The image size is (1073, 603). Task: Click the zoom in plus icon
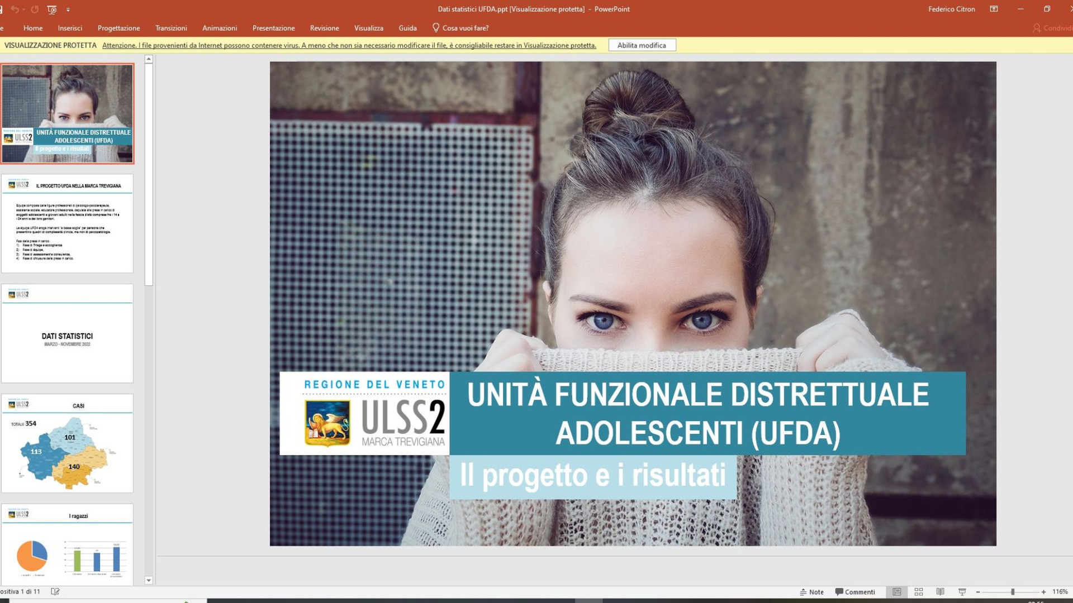pyautogui.click(x=1043, y=592)
